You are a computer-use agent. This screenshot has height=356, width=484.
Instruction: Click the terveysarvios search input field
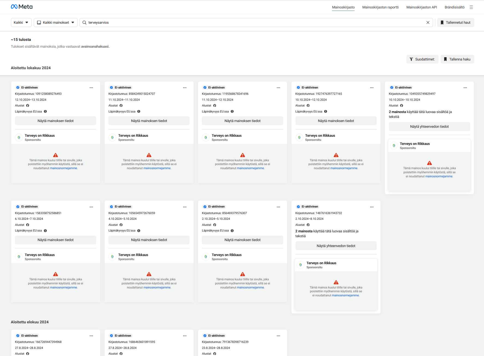256,23
